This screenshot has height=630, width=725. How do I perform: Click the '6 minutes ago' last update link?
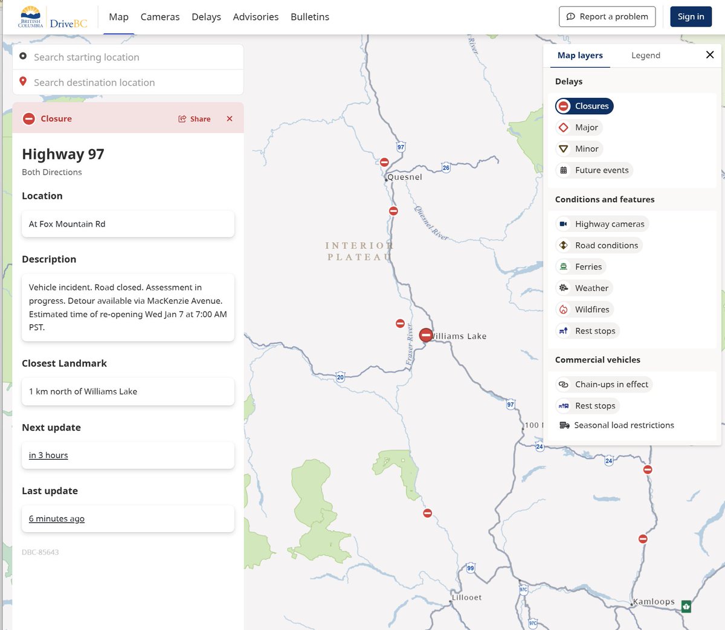click(57, 519)
